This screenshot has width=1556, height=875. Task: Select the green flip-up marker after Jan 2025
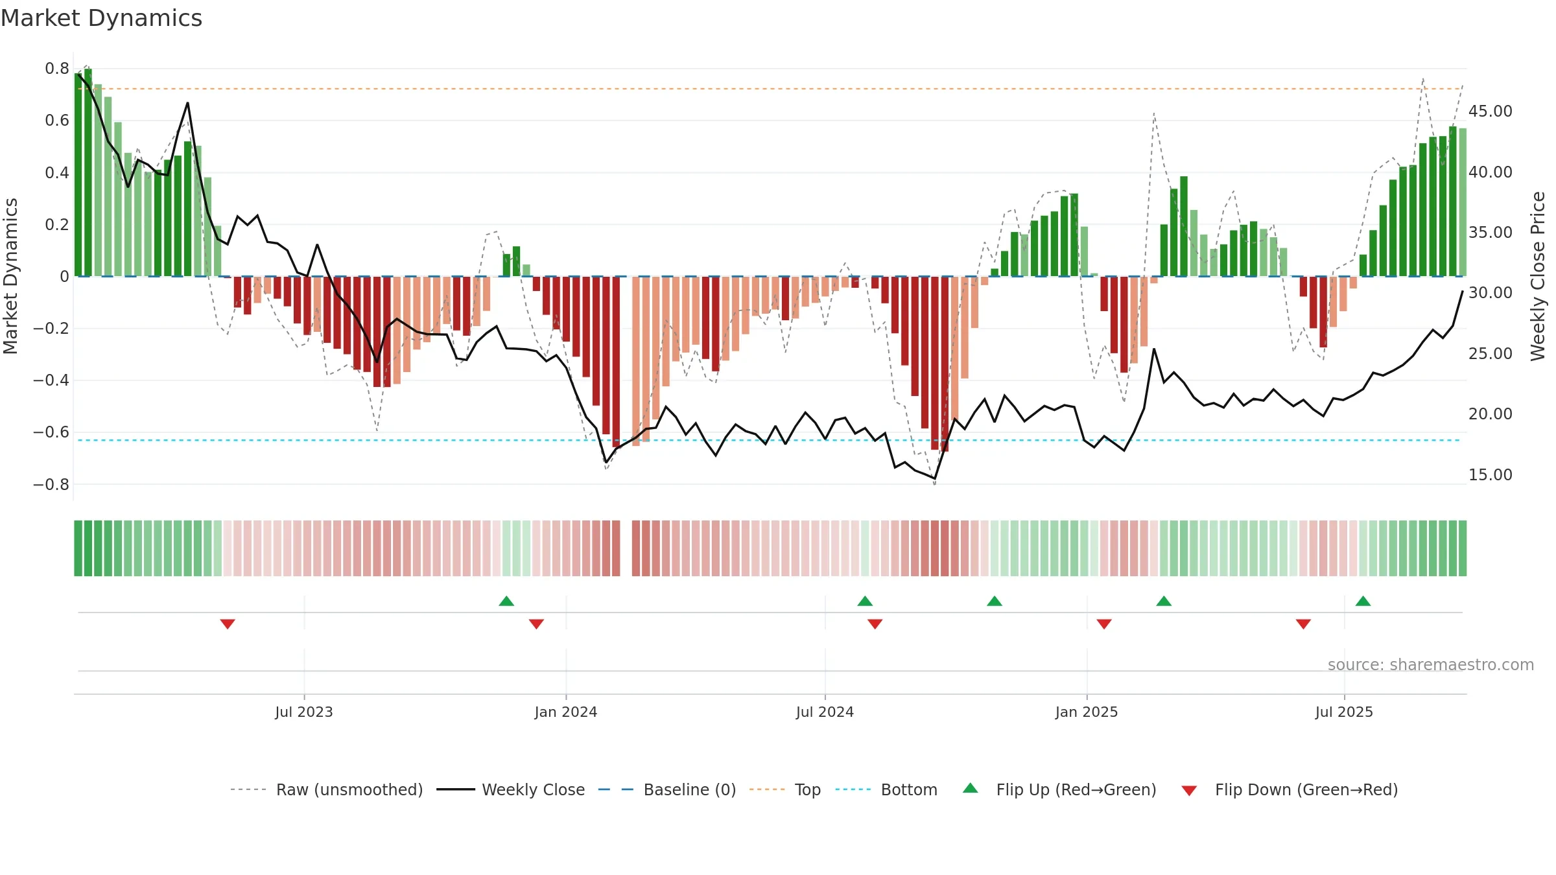(x=1164, y=601)
